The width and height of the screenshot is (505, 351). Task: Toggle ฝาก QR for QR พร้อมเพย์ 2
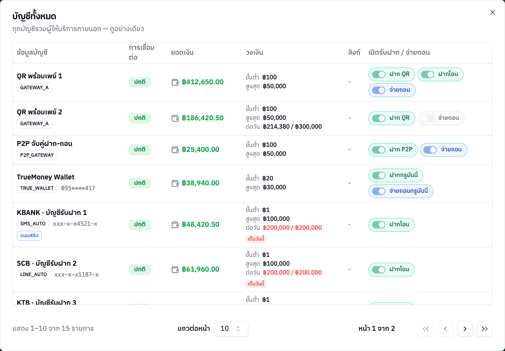click(379, 118)
